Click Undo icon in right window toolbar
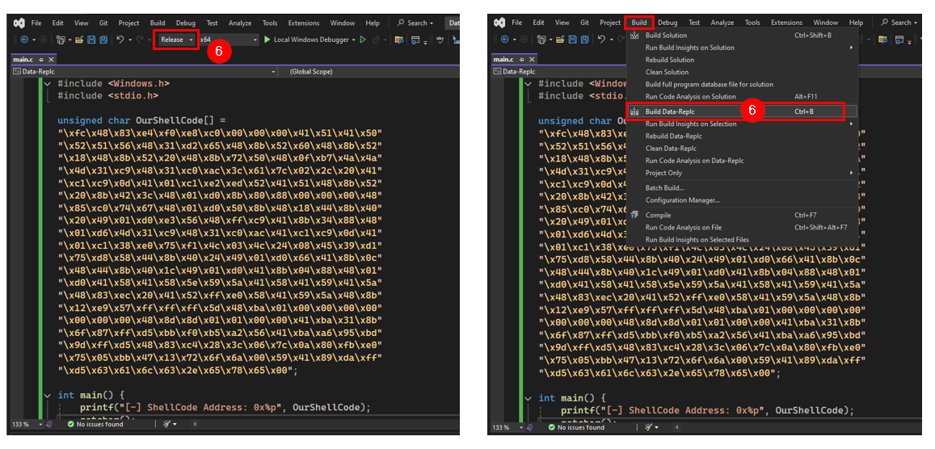Viewport: 935px width, 449px height. (601, 40)
